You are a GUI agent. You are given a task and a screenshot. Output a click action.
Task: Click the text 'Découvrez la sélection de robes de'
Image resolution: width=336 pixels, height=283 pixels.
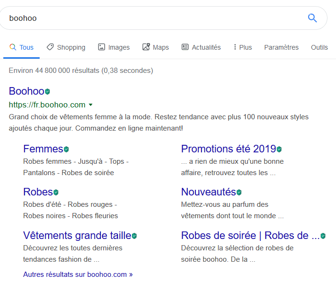237,248
